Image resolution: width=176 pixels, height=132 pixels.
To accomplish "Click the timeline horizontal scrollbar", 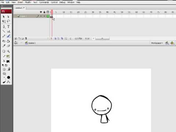I will pyautogui.click(x=102, y=38).
